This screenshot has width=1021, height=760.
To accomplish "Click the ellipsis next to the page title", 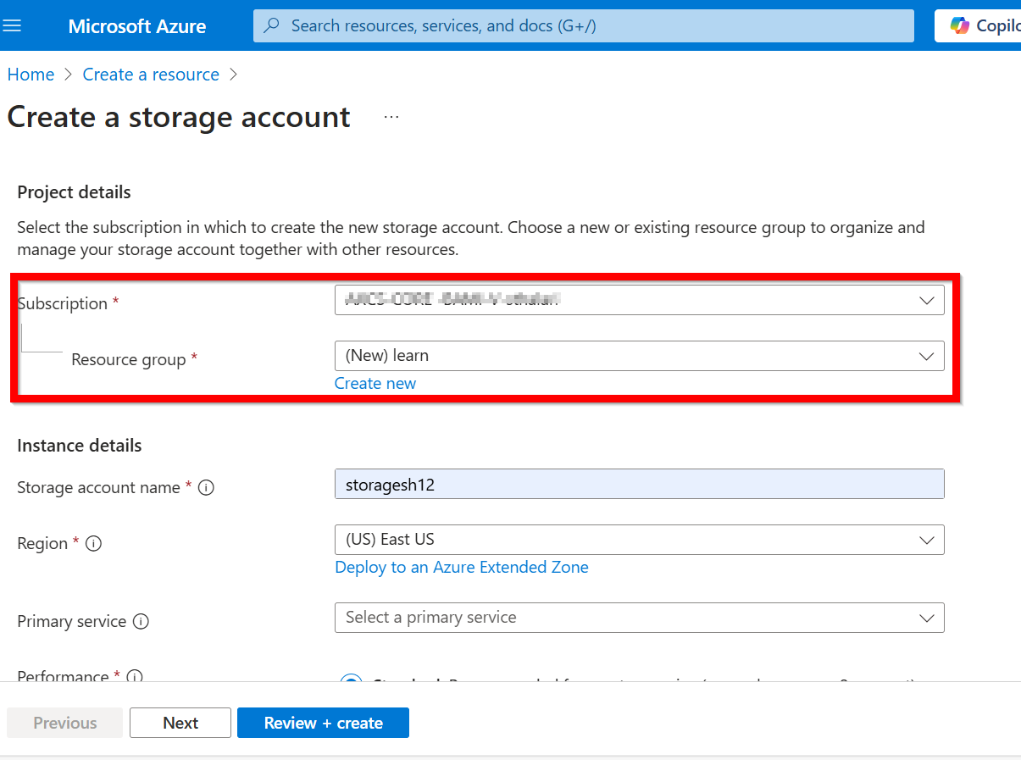I will click(391, 116).
